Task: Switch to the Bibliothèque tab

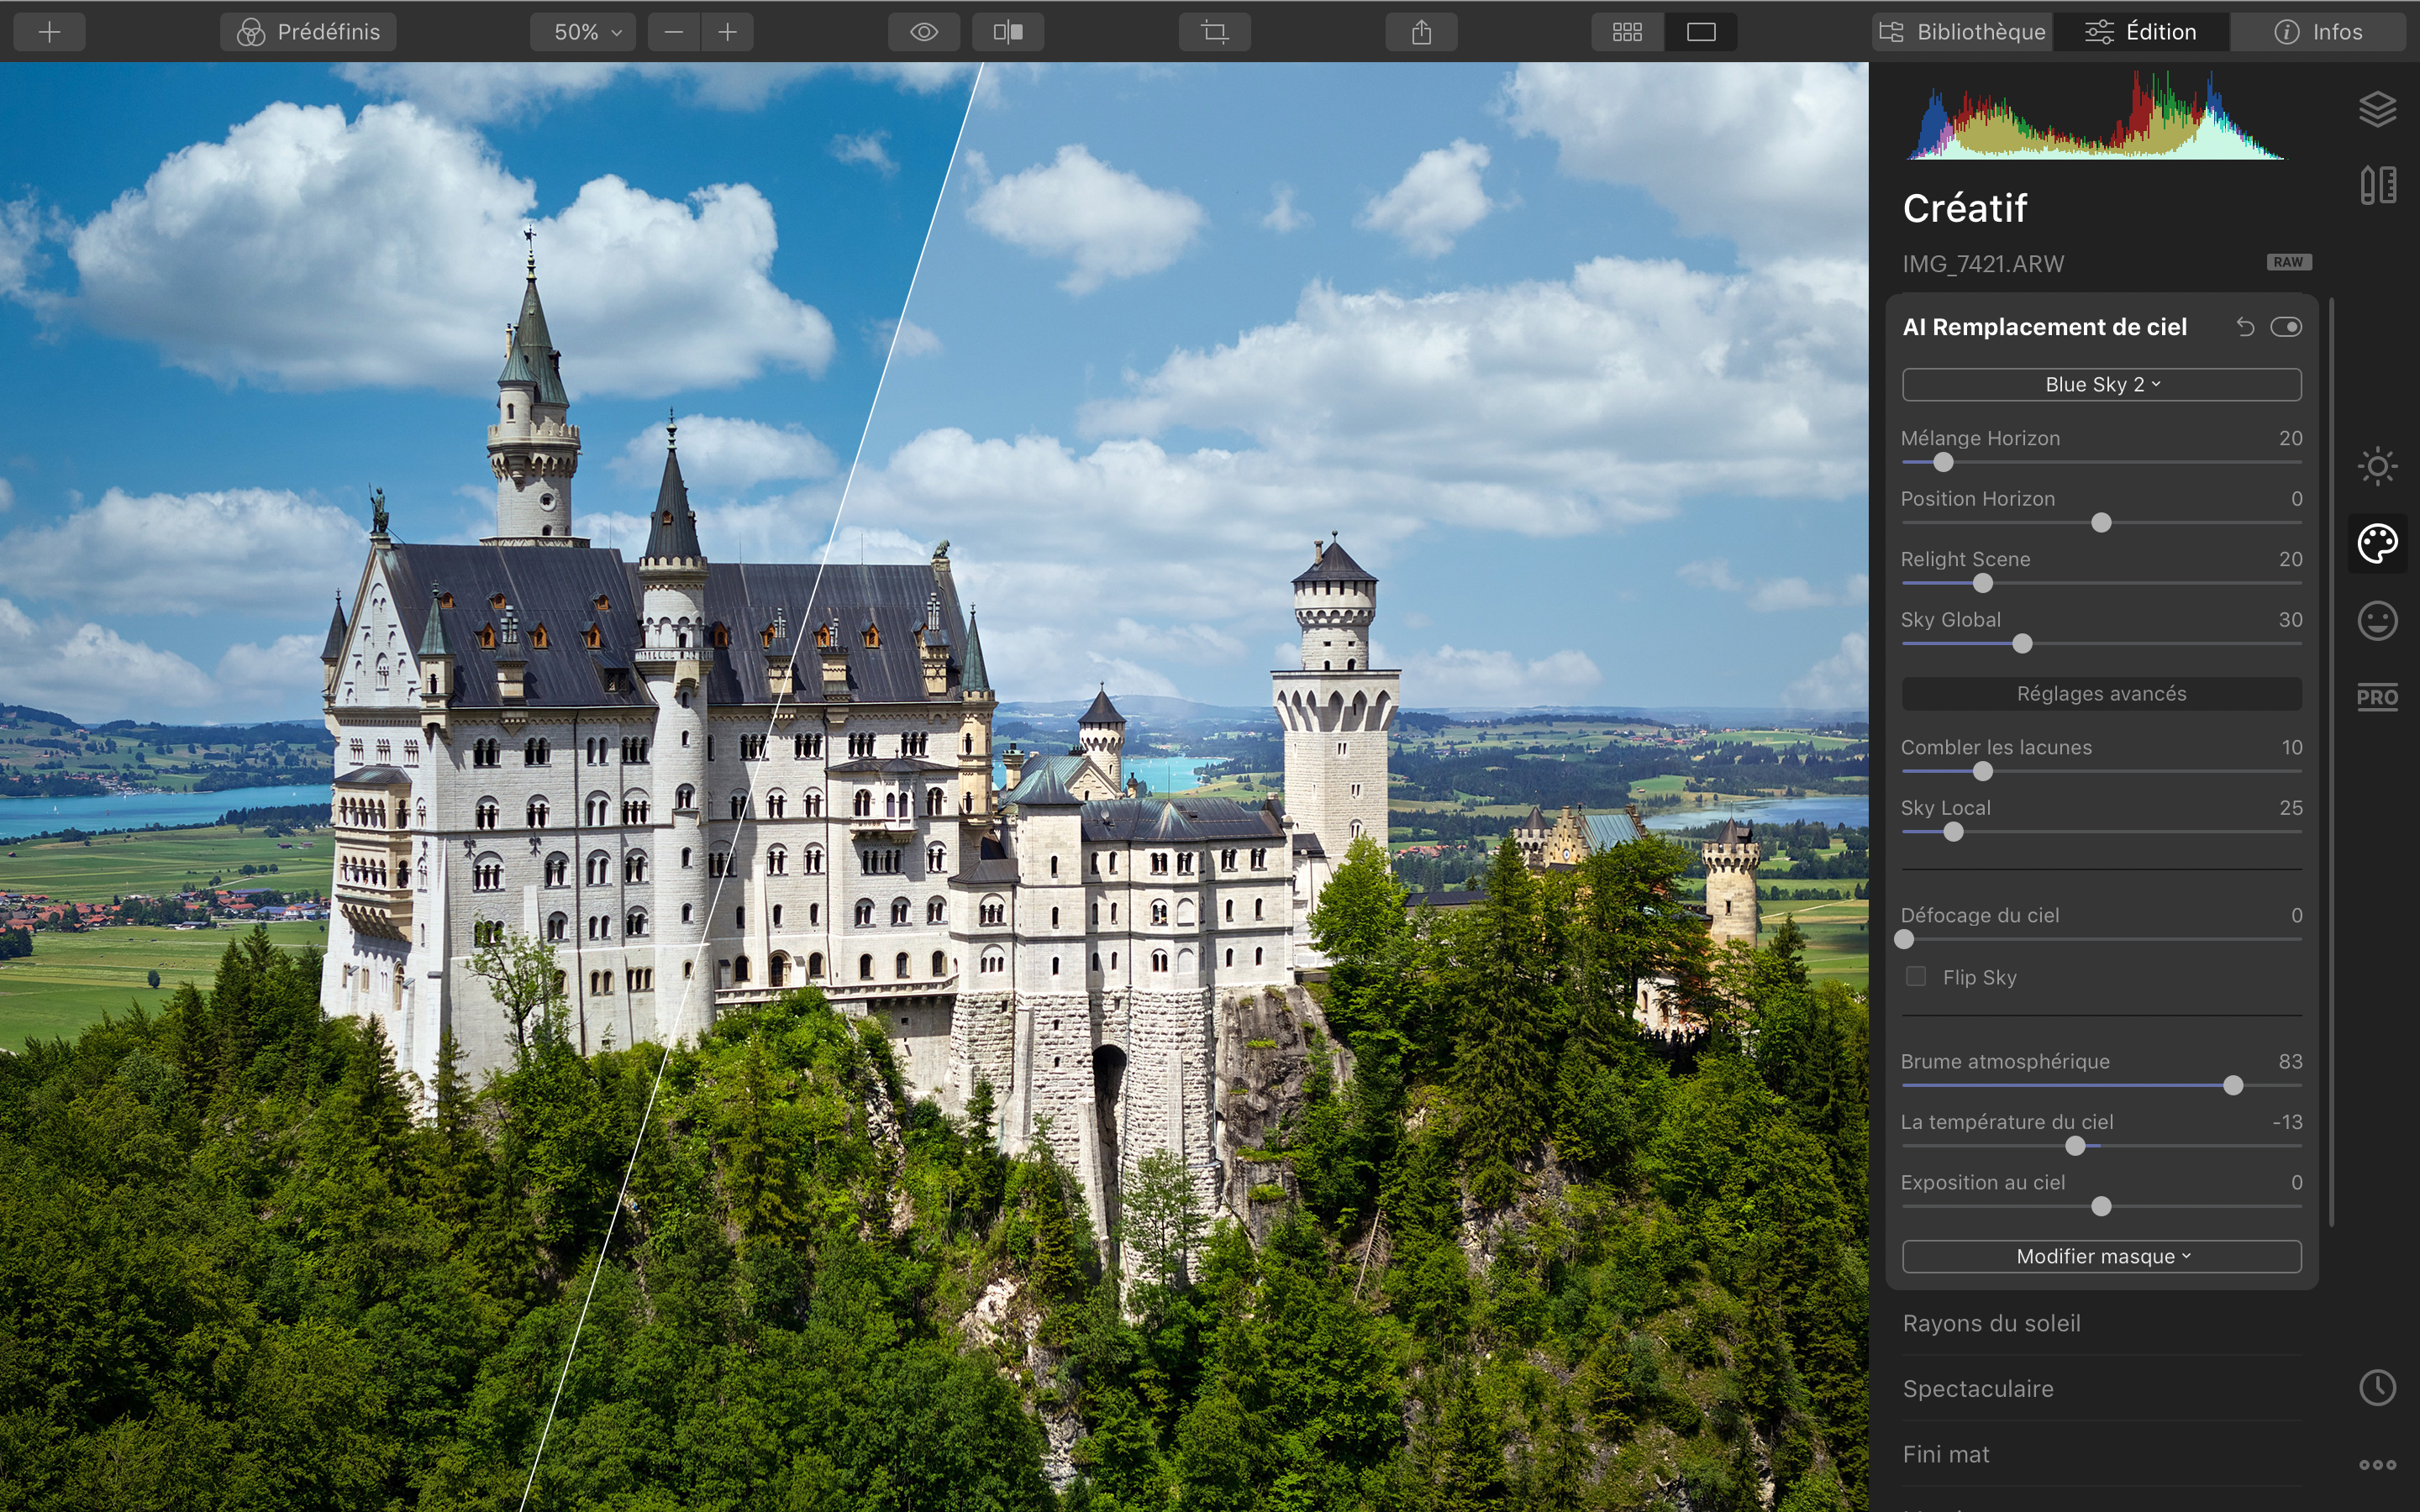Action: tap(1962, 32)
